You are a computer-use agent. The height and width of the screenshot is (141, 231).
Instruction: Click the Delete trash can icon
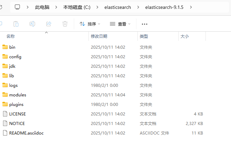point(65,24)
